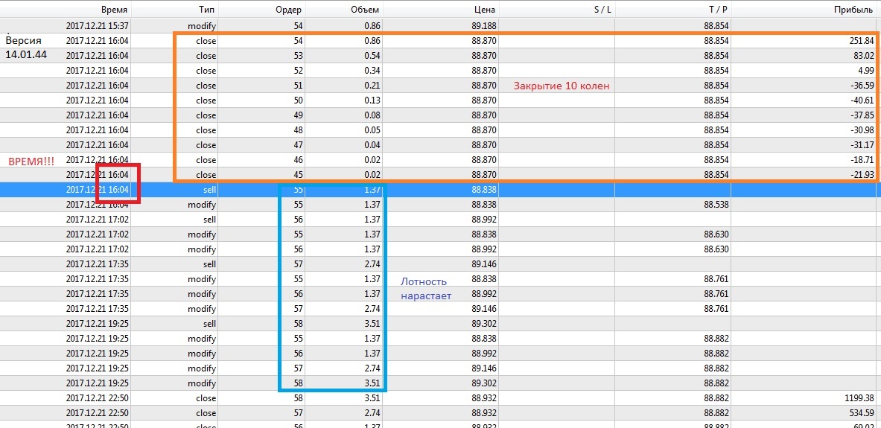Select T/P 88.761 in modify 57 row
881x428 pixels.
(716, 308)
